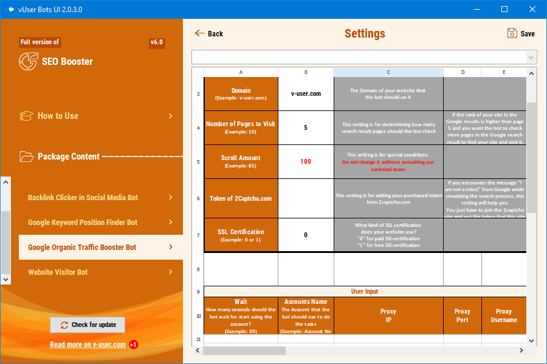
Task: Select Google Keyword Position Finder Bot
Action: [100, 222]
